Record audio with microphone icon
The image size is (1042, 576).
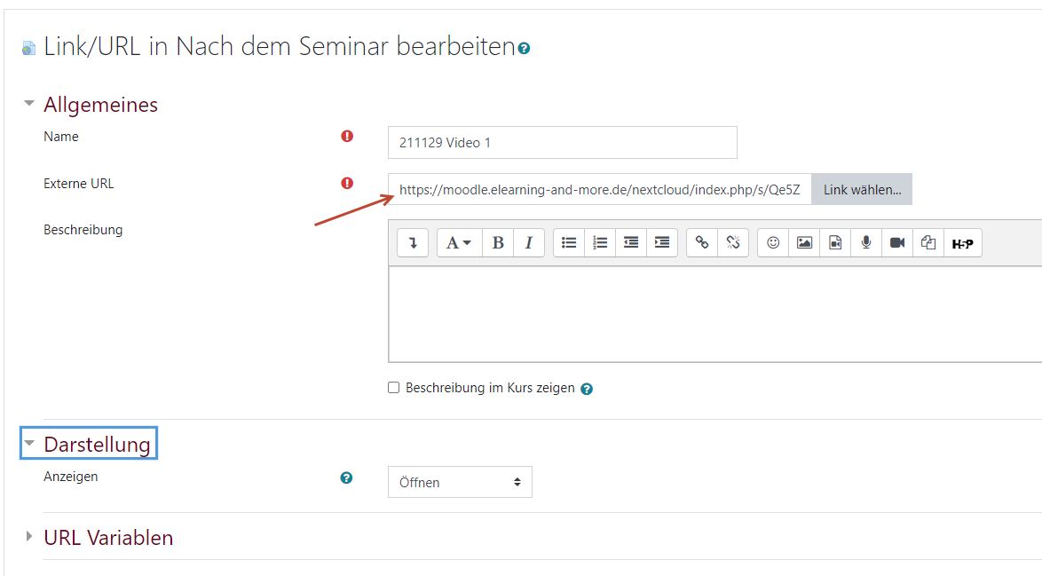click(866, 242)
